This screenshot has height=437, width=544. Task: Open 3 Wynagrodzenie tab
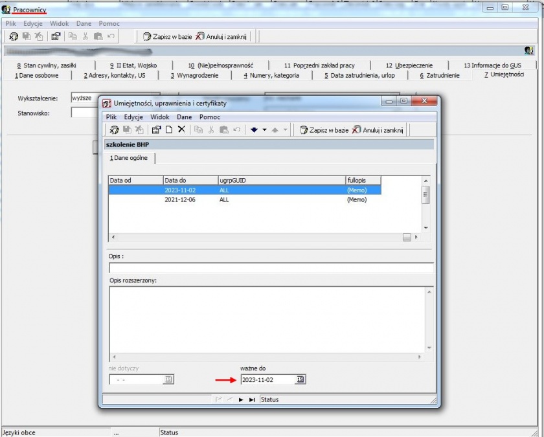(194, 75)
